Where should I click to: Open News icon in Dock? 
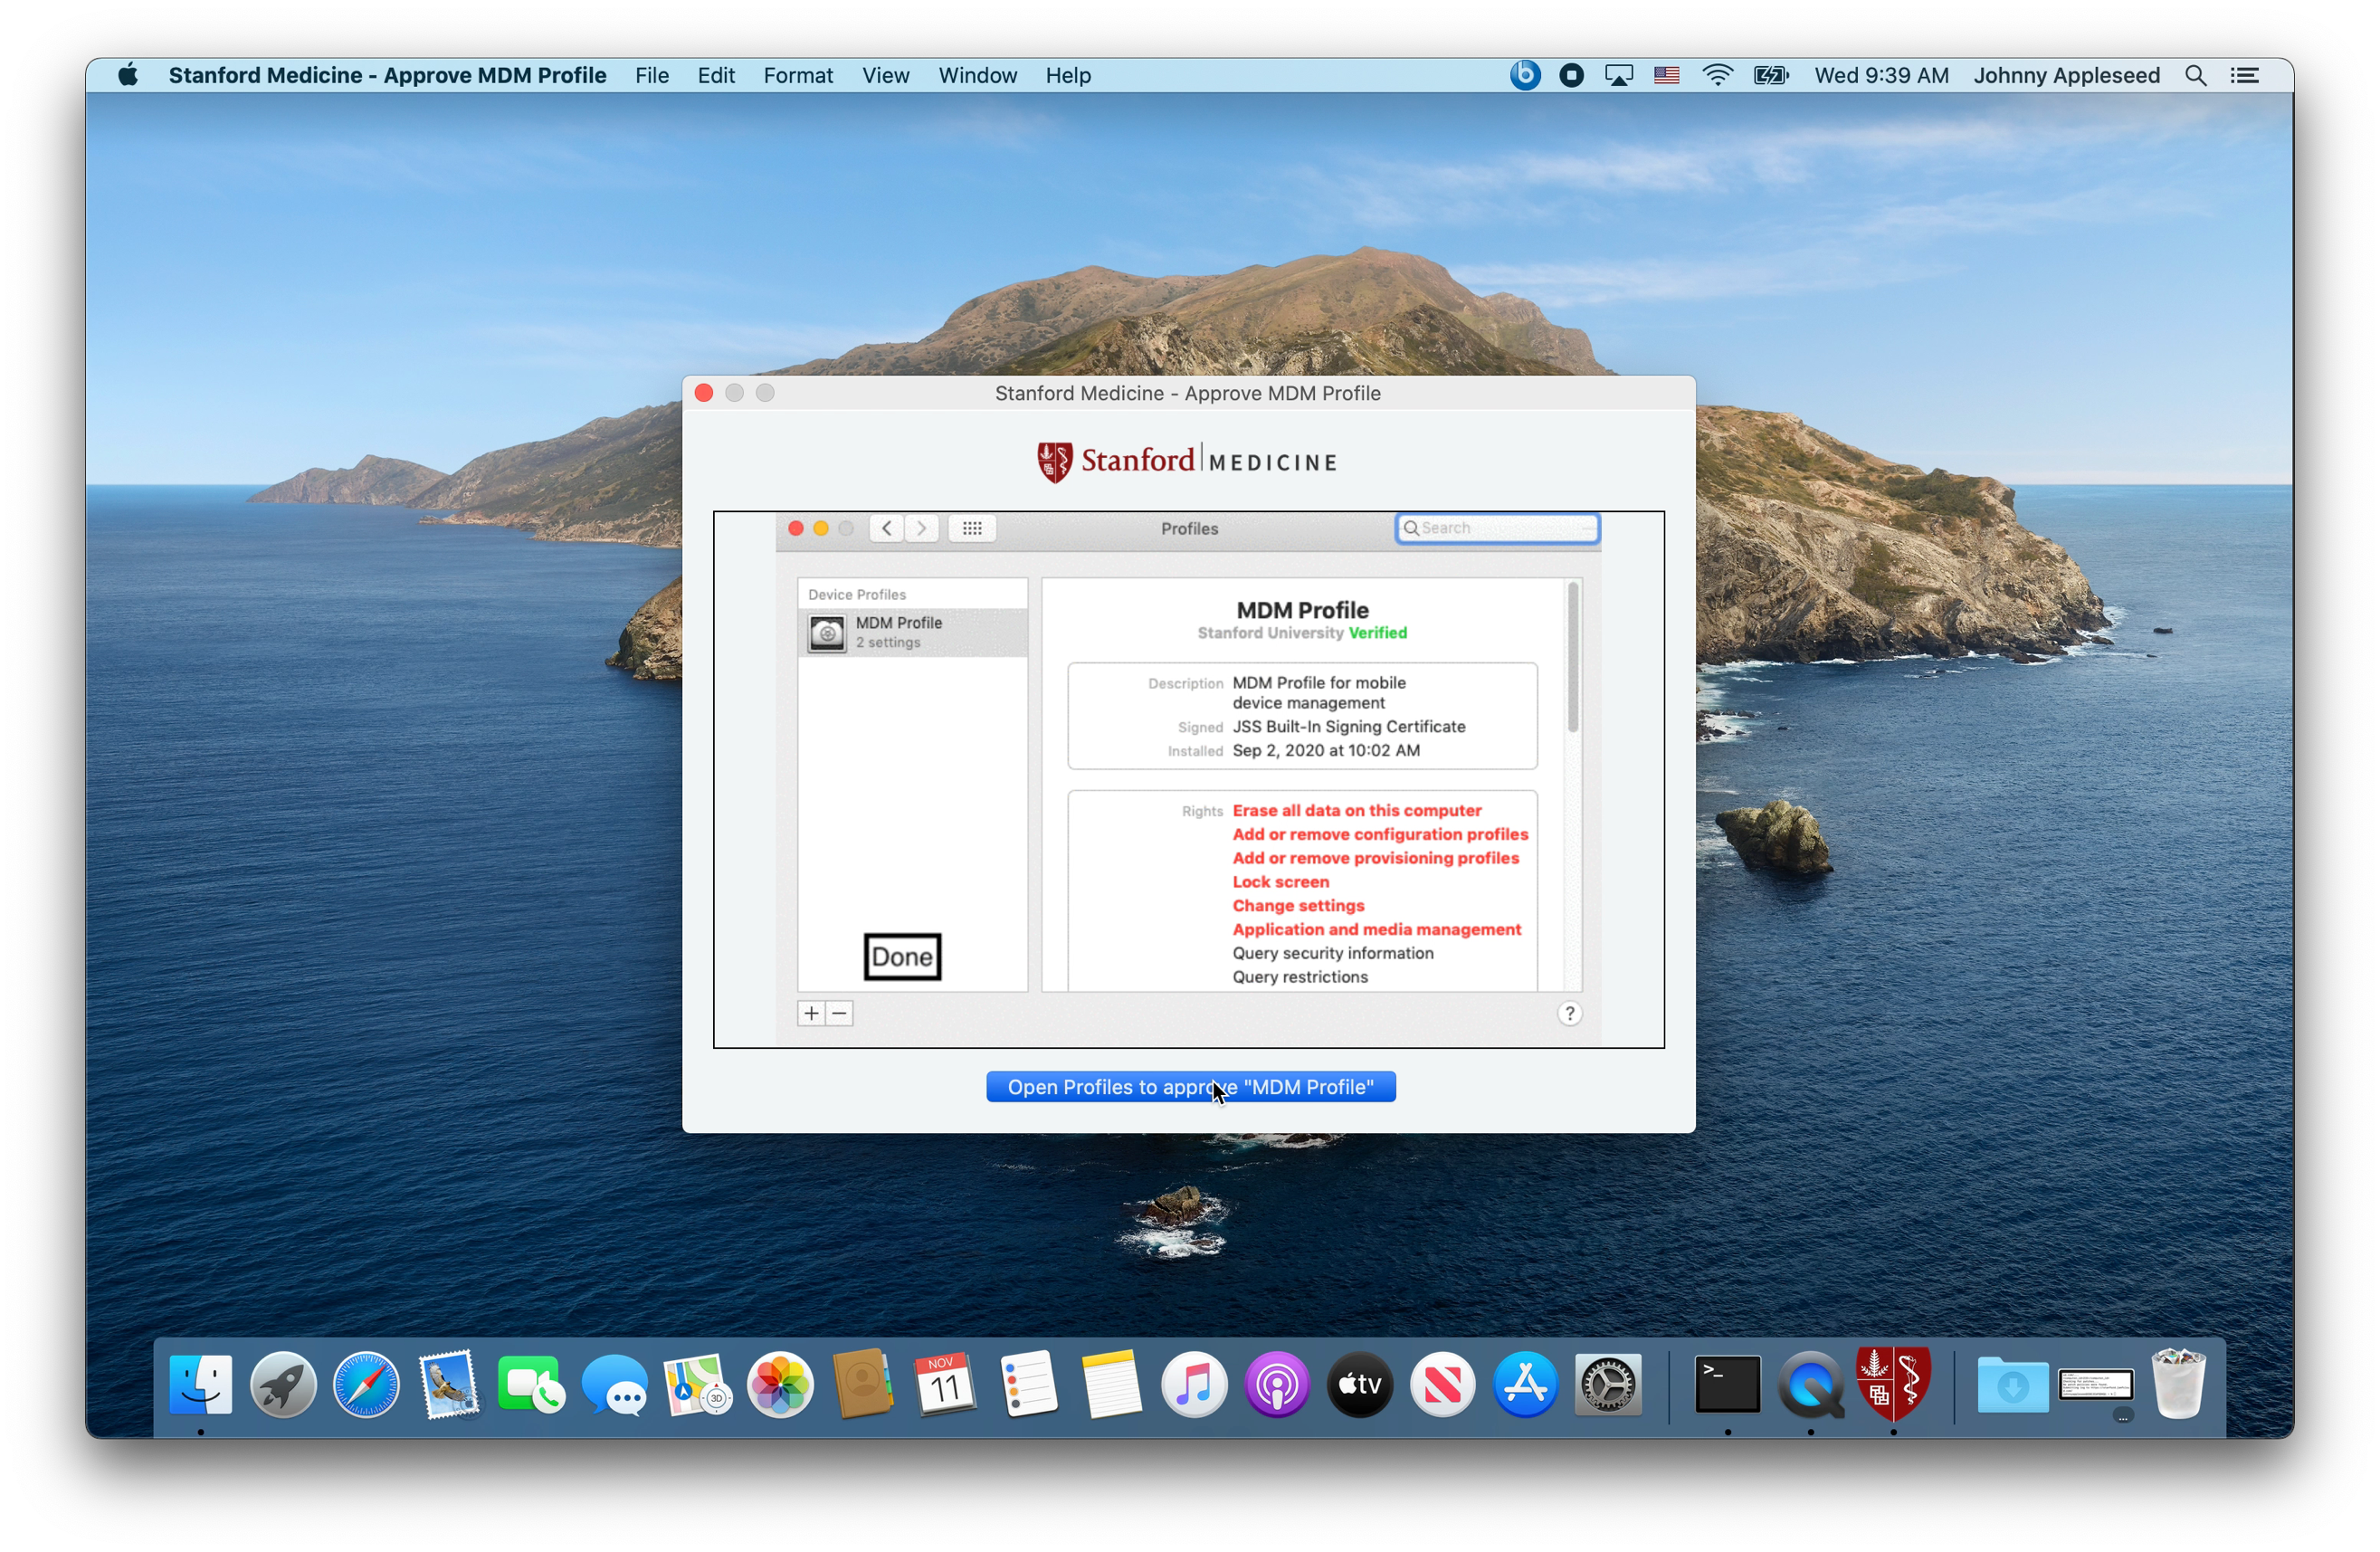coord(1443,1385)
